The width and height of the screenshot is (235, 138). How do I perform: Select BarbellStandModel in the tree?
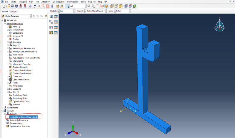coord(15,24)
